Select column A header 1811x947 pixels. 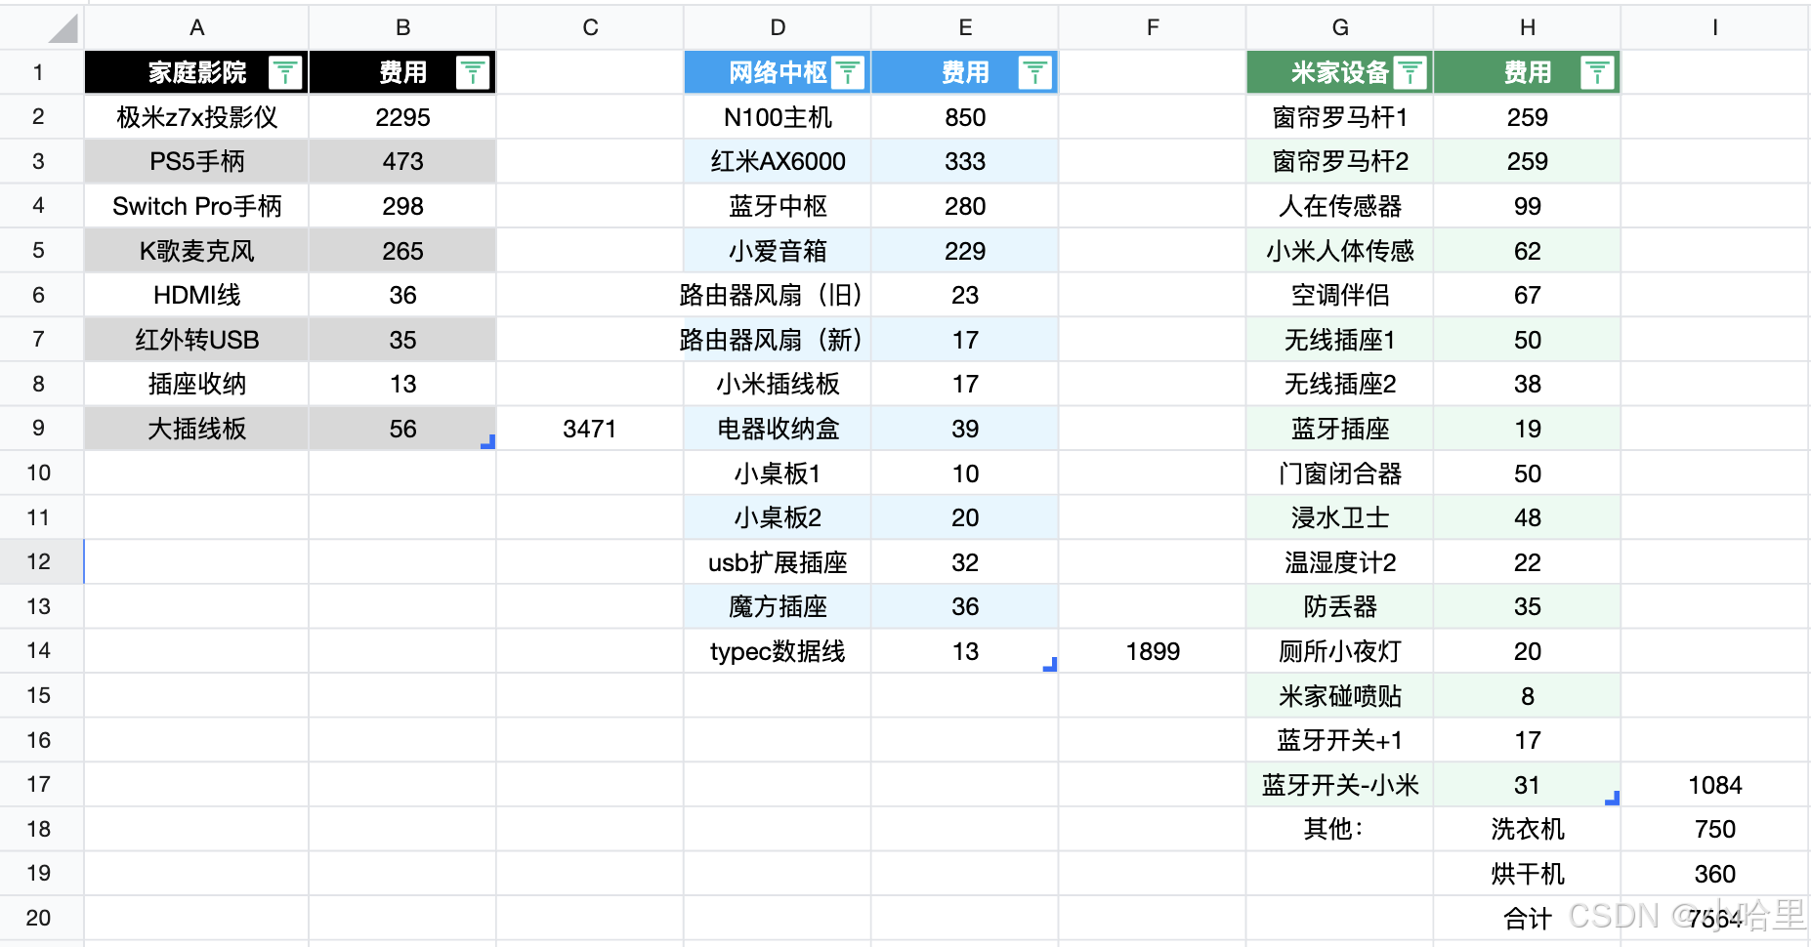pyautogui.click(x=197, y=27)
